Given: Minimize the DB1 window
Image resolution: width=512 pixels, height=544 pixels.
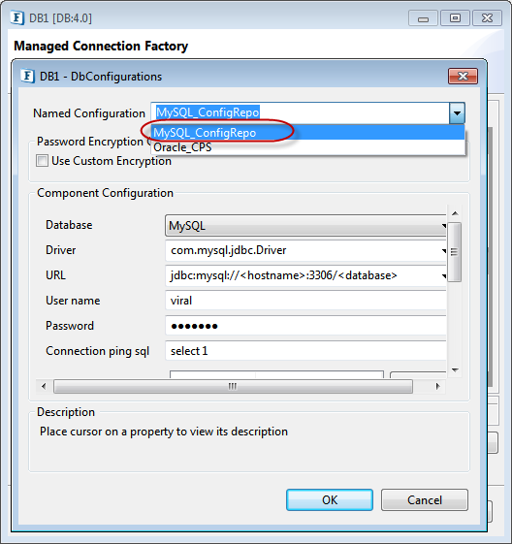Looking at the screenshot, I should [x=423, y=17].
